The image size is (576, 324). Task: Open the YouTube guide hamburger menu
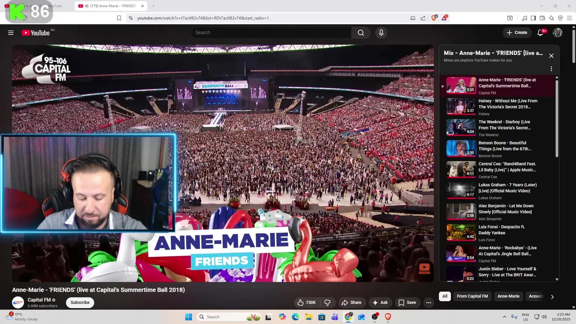pyautogui.click(x=11, y=32)
